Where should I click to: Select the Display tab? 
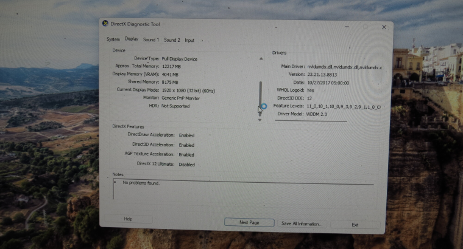point(132,39)
